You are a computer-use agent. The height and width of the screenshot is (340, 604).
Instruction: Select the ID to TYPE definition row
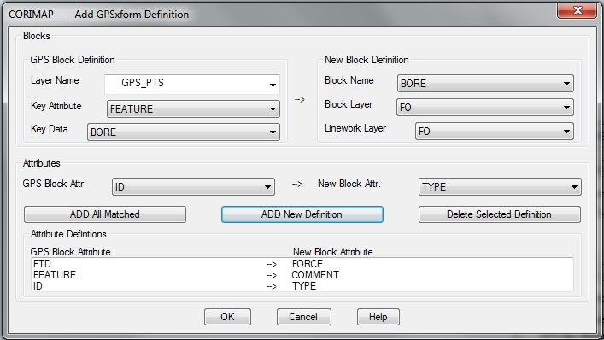click(x=302, y=286)
